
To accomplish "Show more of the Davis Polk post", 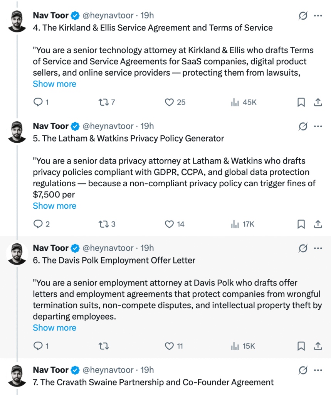I will pos(54,327).
